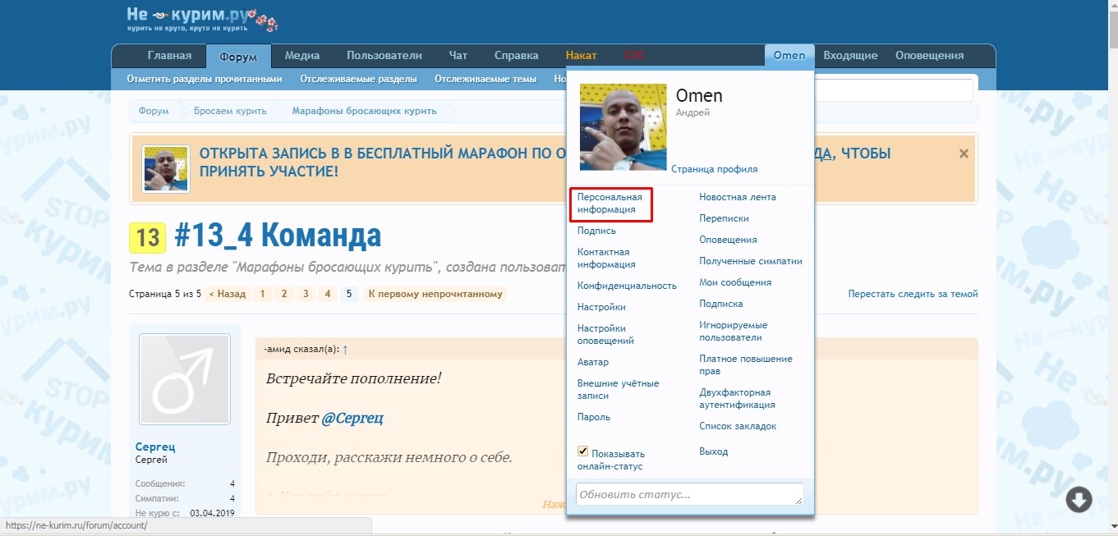This screenshot has height=536, width=1118.
Task: Click the Обновить статус input field
Action: coord(690,495)
